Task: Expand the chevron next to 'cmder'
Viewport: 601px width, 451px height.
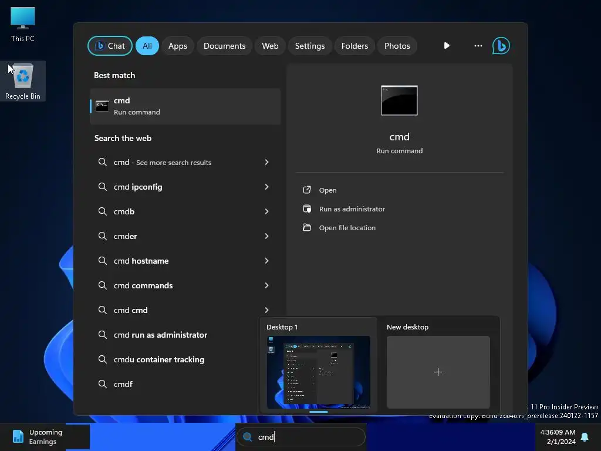Action: [267, 236]
